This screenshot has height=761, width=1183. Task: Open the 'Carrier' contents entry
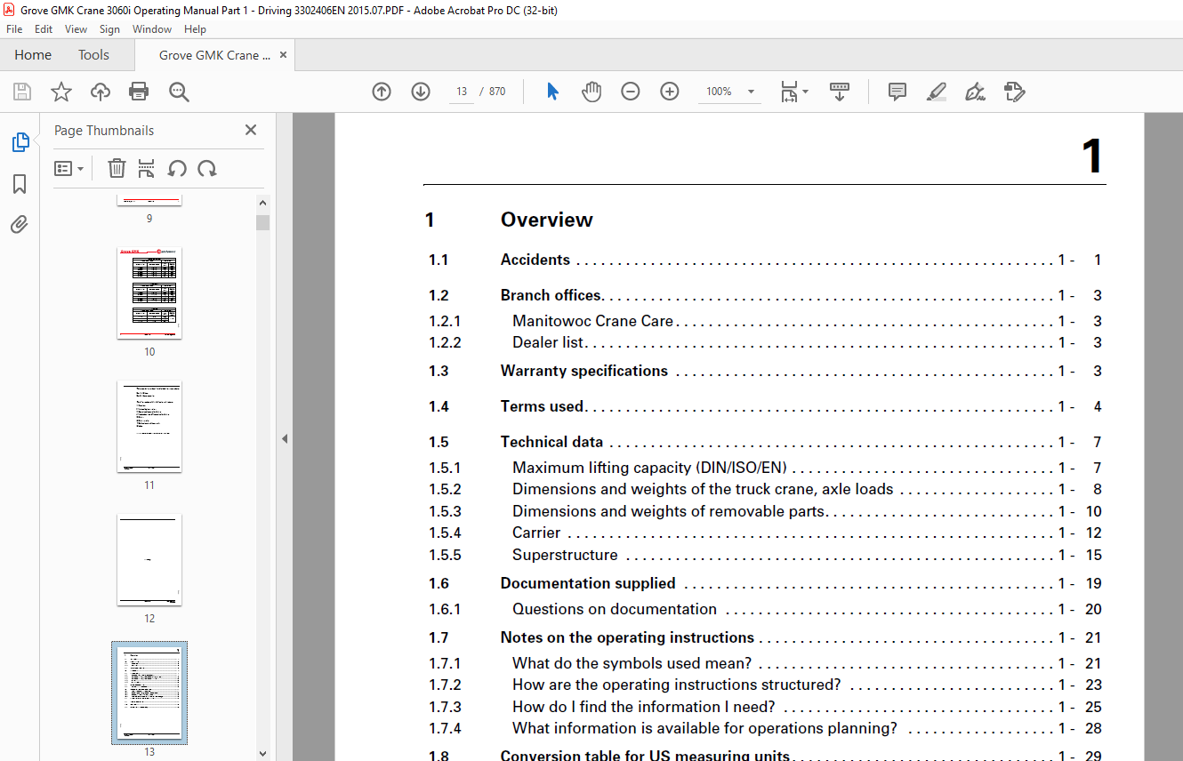point(536,533)
